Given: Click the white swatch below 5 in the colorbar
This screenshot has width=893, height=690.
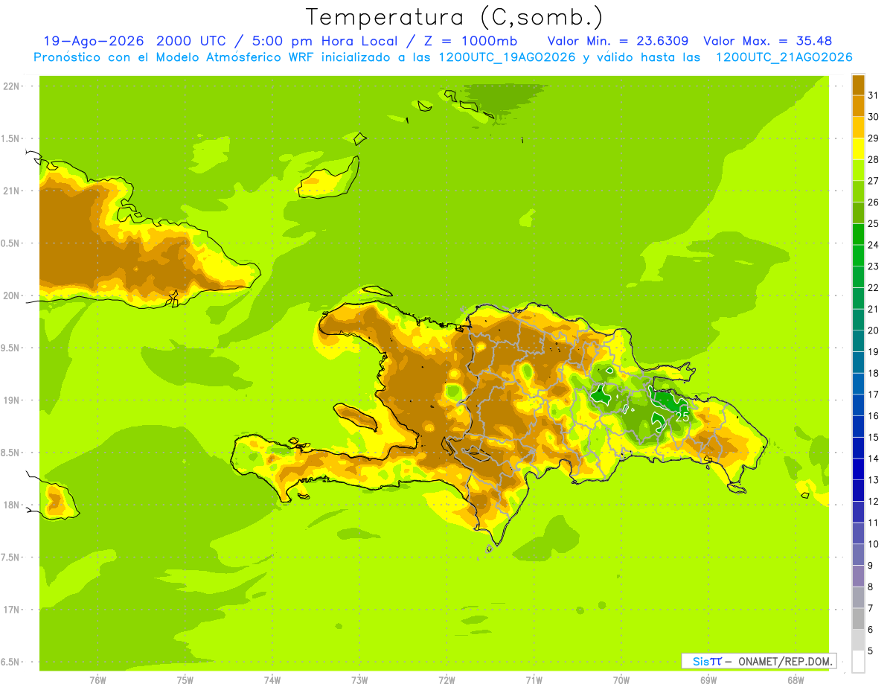Looking at the screenshot, I should click(x=858, y=662).
